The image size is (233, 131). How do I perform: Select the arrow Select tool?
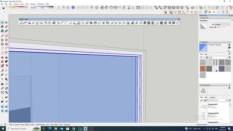(x=2, y=23)
